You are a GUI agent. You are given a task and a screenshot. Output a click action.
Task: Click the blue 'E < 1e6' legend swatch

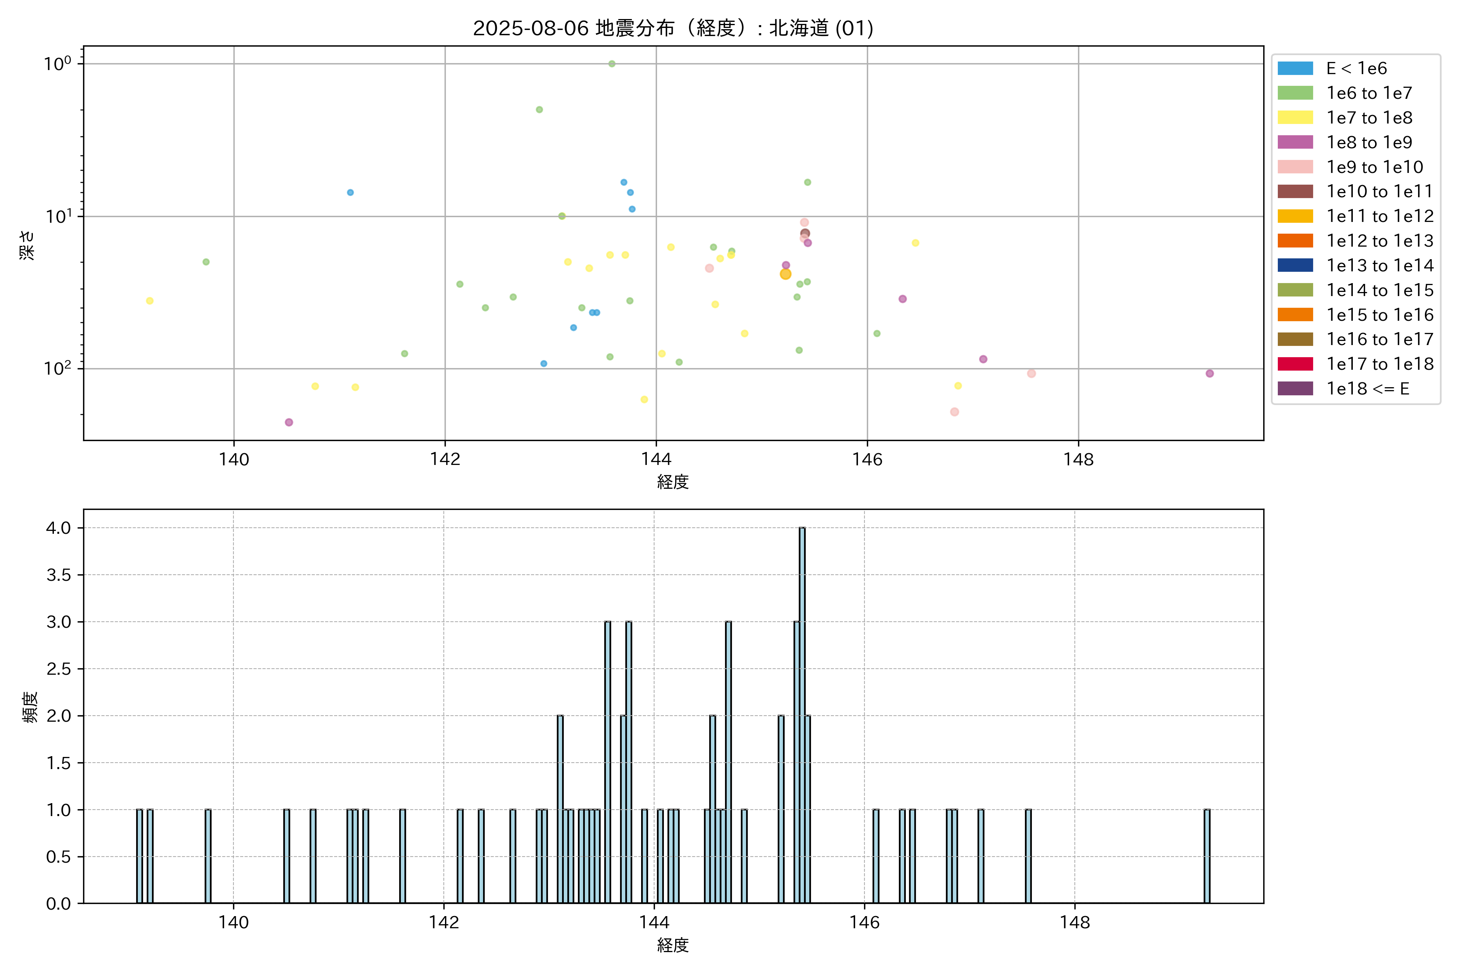point(1294,68)
